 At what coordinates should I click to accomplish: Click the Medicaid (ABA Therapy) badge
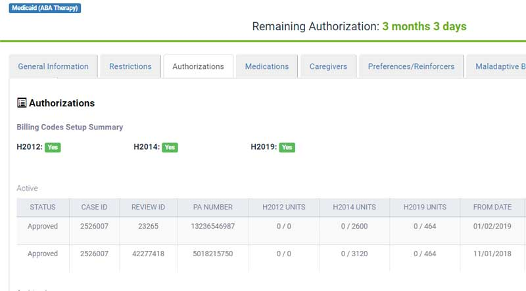point(45,8)
